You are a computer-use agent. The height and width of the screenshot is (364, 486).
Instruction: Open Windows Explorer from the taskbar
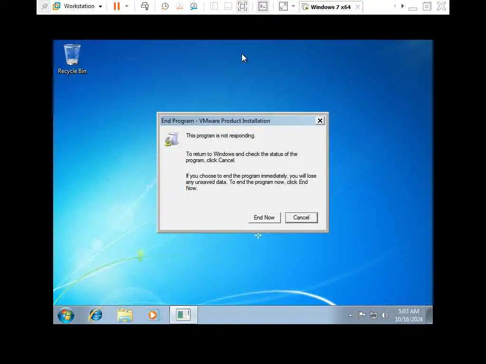125,315
